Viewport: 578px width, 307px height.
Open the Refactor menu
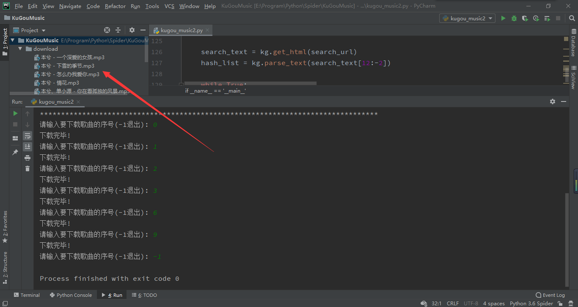coord(115,6)
